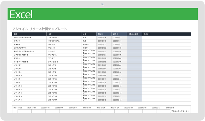Select the 資源 column header
Viewport: 205px width, 121px height.
tap(29, 34)
